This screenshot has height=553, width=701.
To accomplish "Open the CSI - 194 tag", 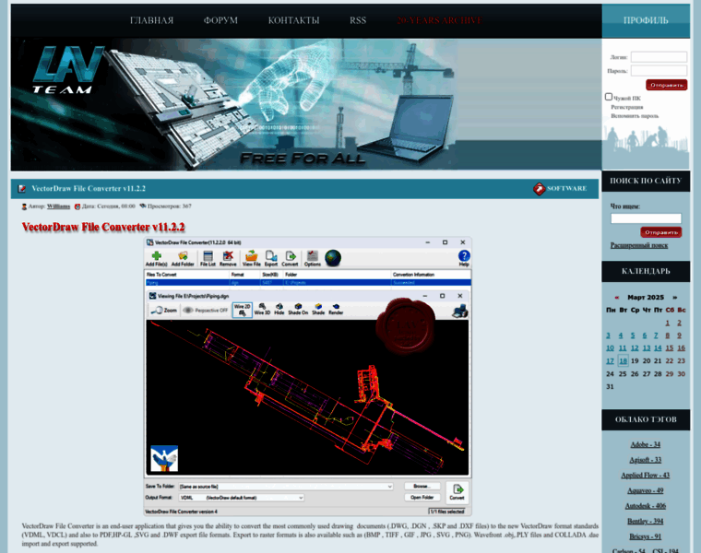I will click(x=665, y=551).
